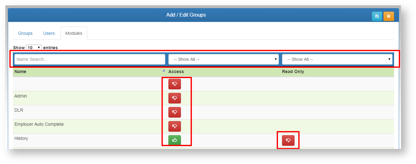Click the orange back arrow icon button

pos(389,16)
